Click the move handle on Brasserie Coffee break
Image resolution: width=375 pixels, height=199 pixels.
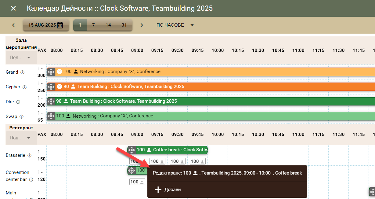[x=132, y=150]
